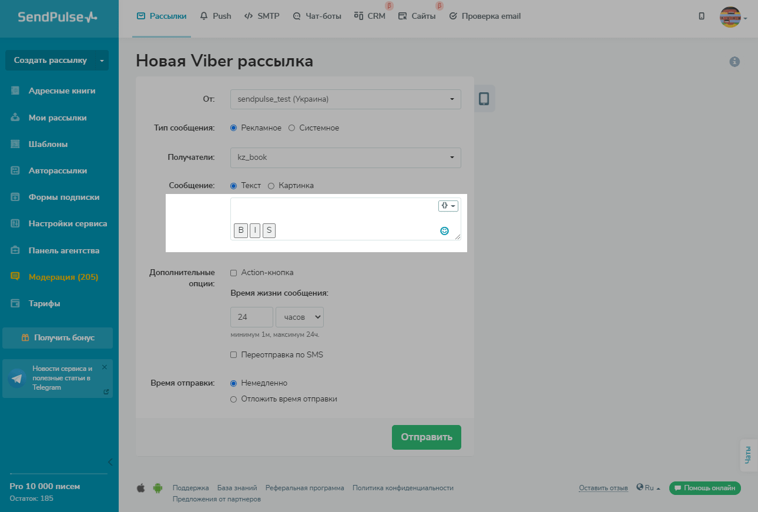The width and height of the screenshot is (758, 512).
Task: Open the Чат-боты tab
Action: tap(317, 16)
